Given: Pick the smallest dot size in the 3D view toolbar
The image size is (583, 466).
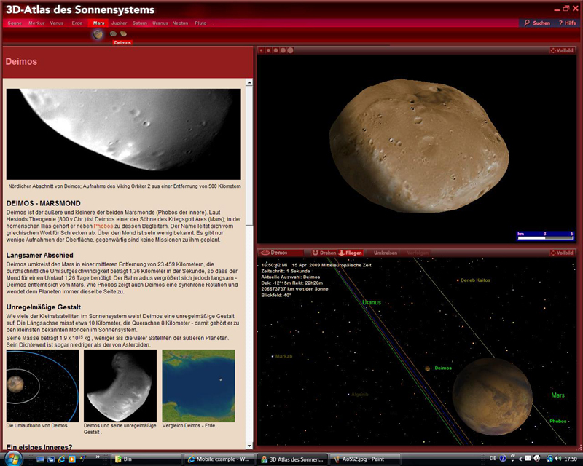Looking at the screenshot, I should tap(262, 50).
